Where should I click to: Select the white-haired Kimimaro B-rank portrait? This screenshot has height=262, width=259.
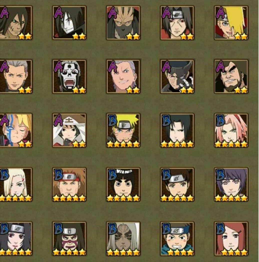coord(123,239)
